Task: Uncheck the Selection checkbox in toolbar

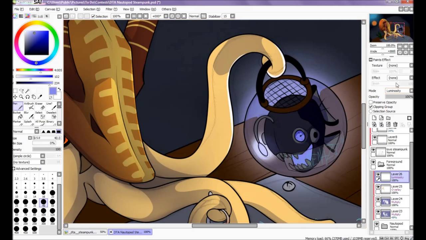Action: (93, 16)
